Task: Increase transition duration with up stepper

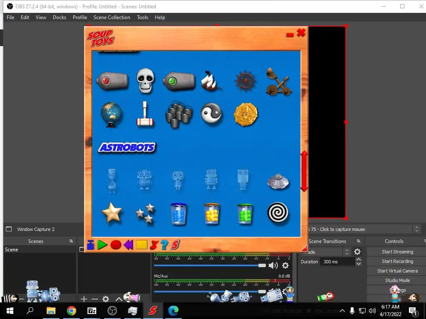Action: coord(358,260)
